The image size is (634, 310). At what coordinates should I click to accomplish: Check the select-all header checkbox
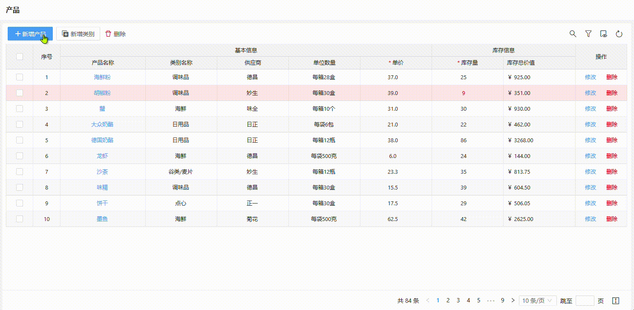[20, 56]
